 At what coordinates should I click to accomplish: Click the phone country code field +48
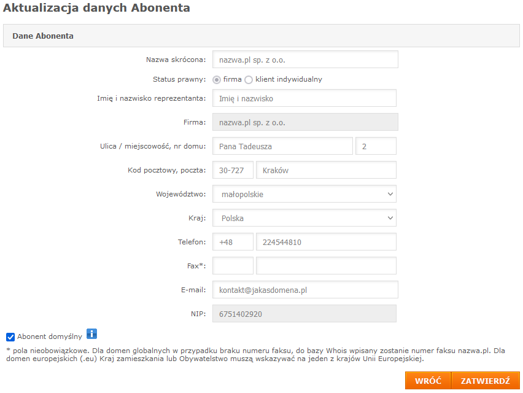click(x=233, y=242)
